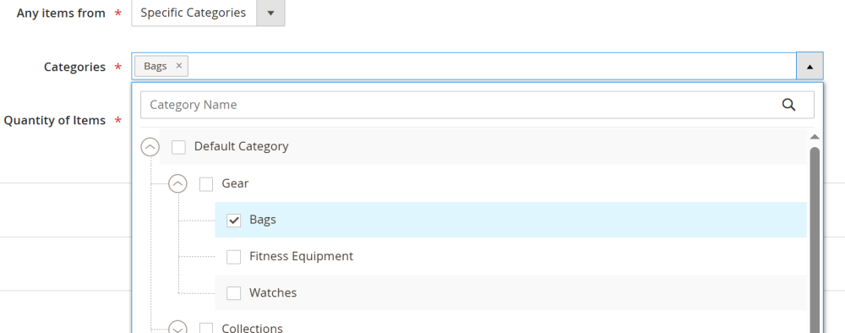This screenshot has height=333, width=845.
Task: Check the Collections checkbox
Action: (206, 328)
